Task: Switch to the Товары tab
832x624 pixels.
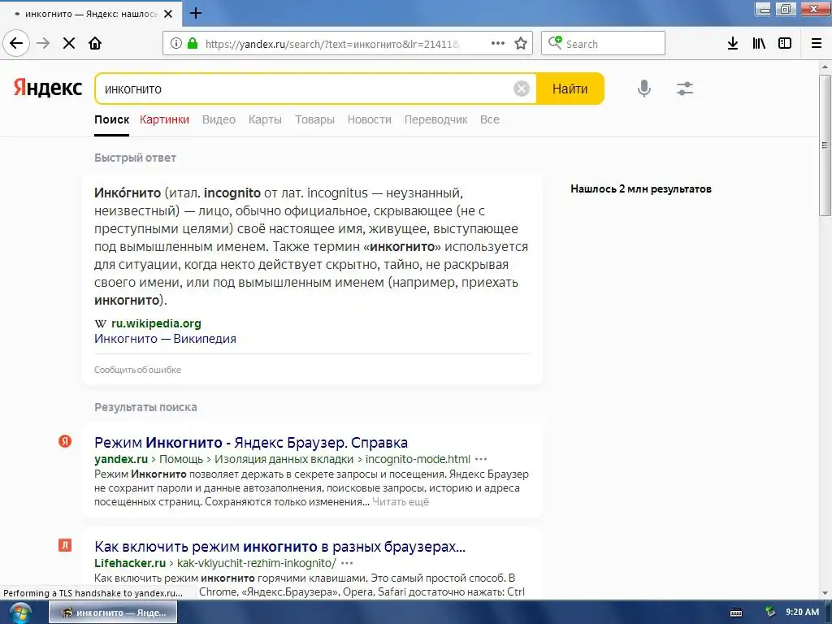Action: click(314, 120)
